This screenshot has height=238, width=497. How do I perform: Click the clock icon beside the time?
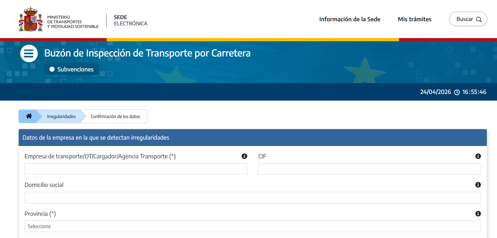click(457, 92)
